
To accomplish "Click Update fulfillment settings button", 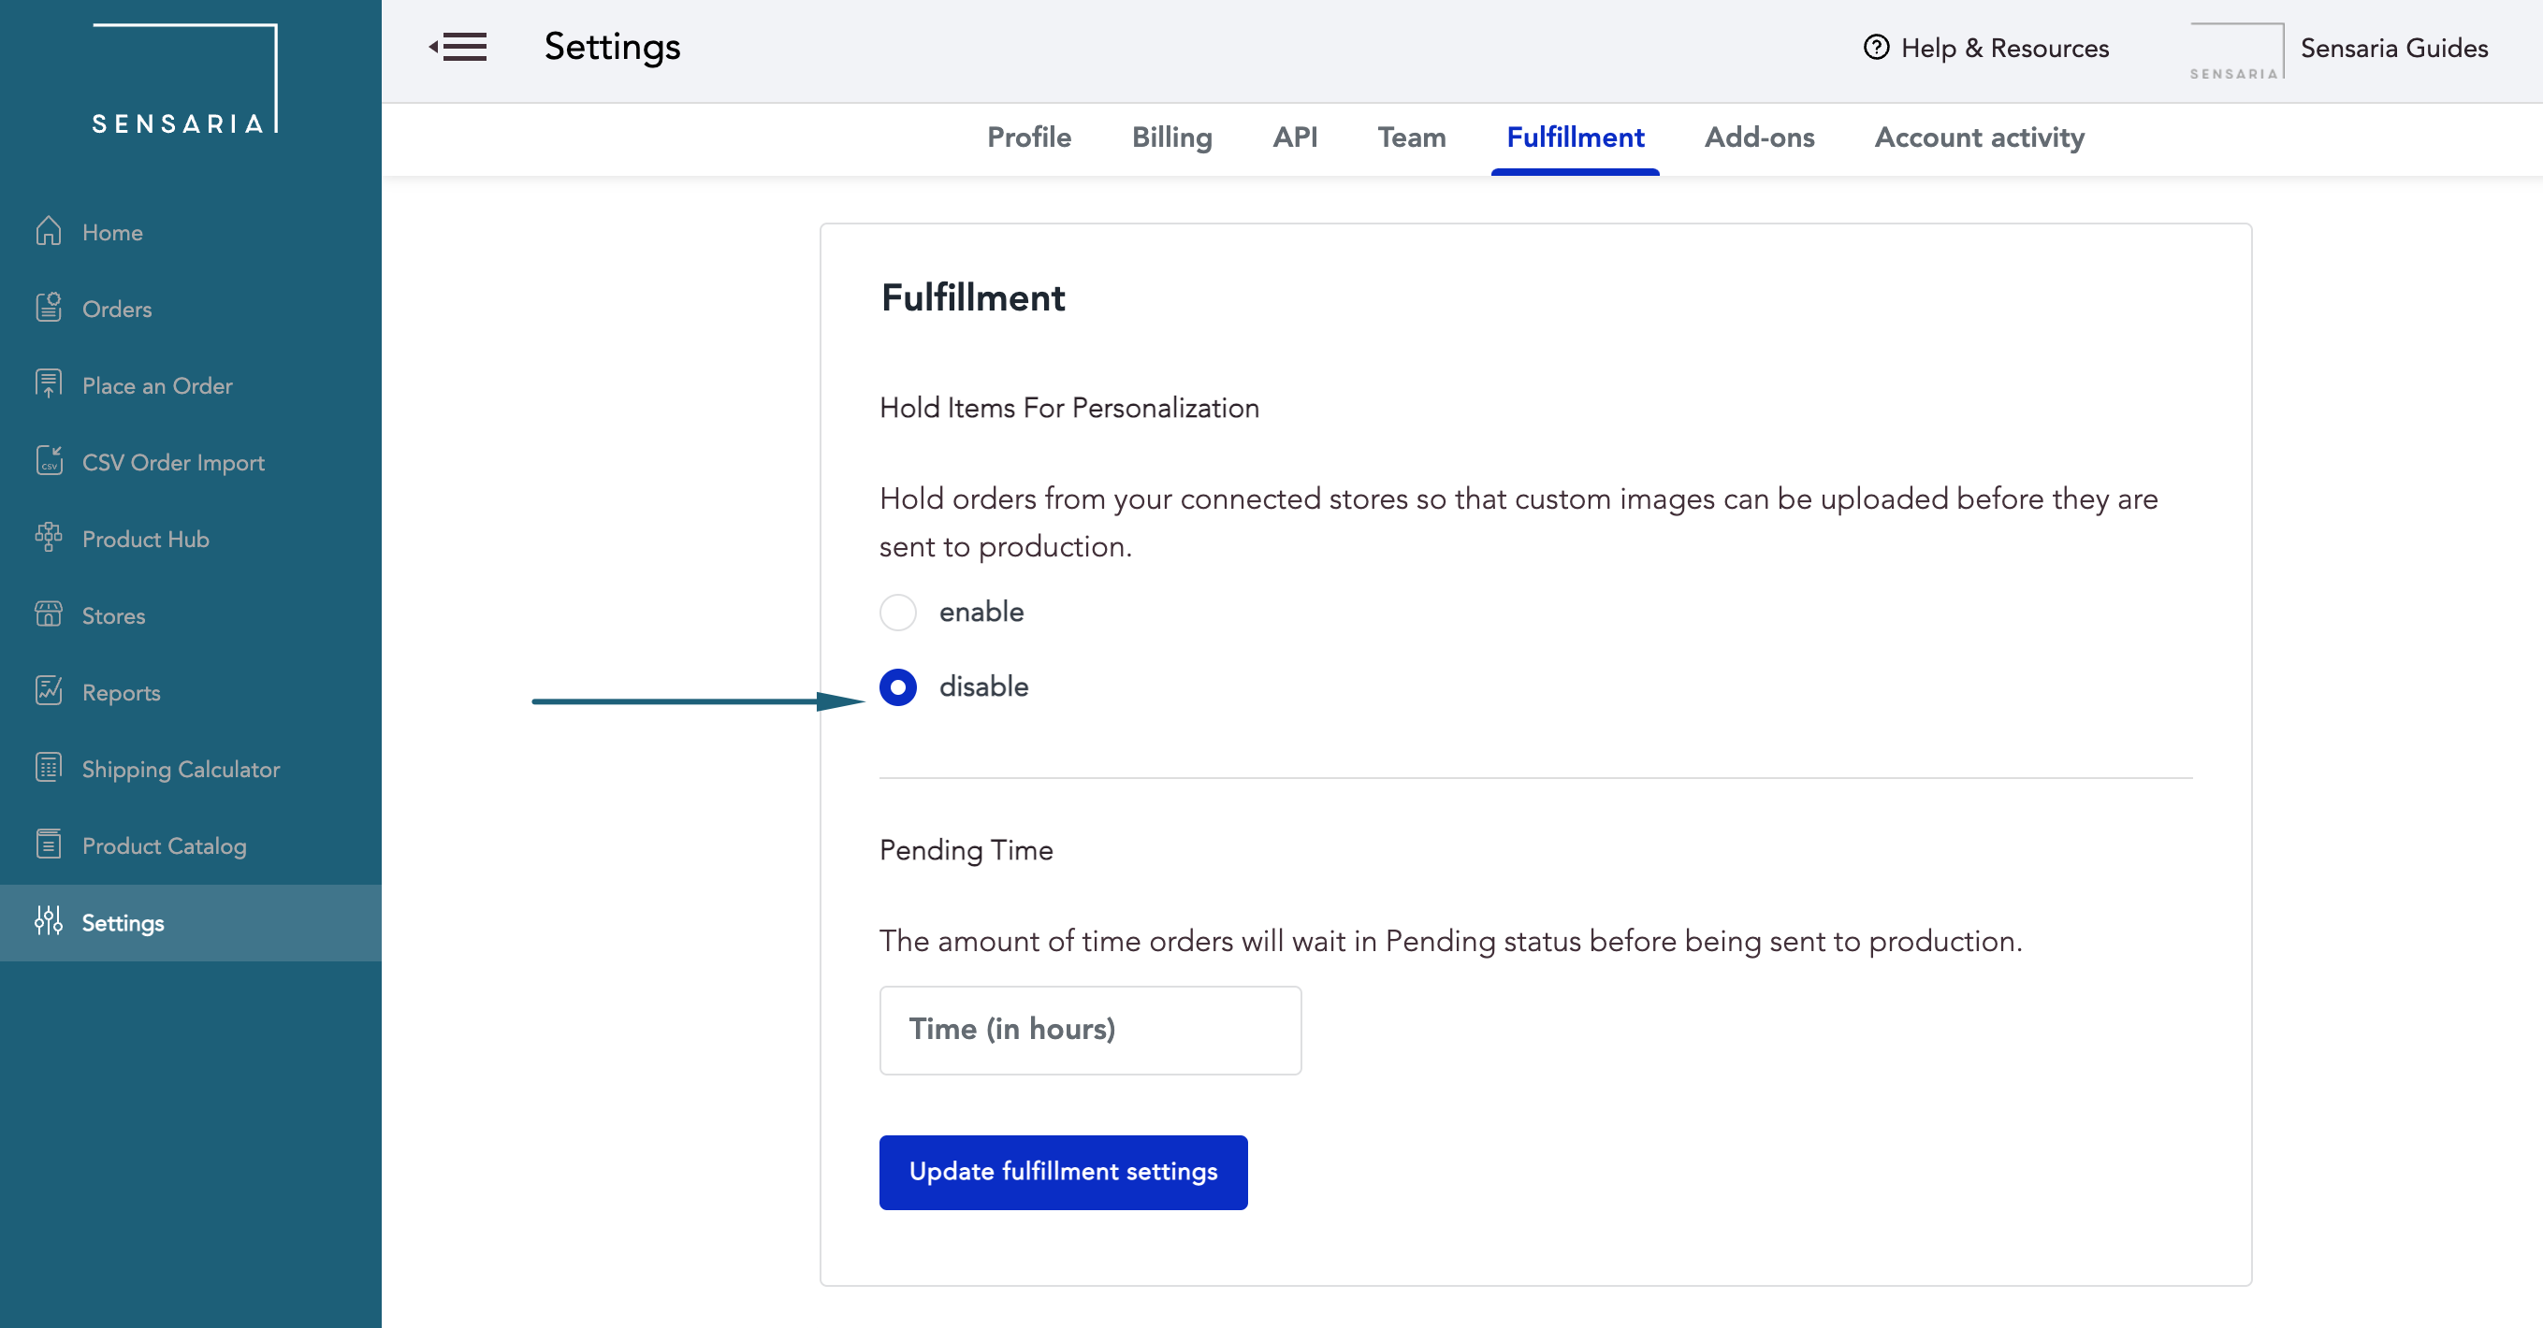I will click(1063, 1172).
